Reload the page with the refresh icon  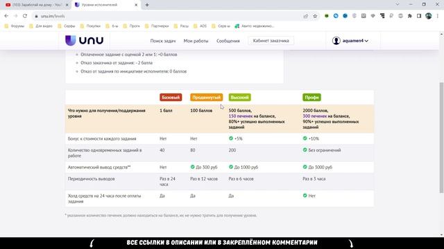tap(25, 16)
